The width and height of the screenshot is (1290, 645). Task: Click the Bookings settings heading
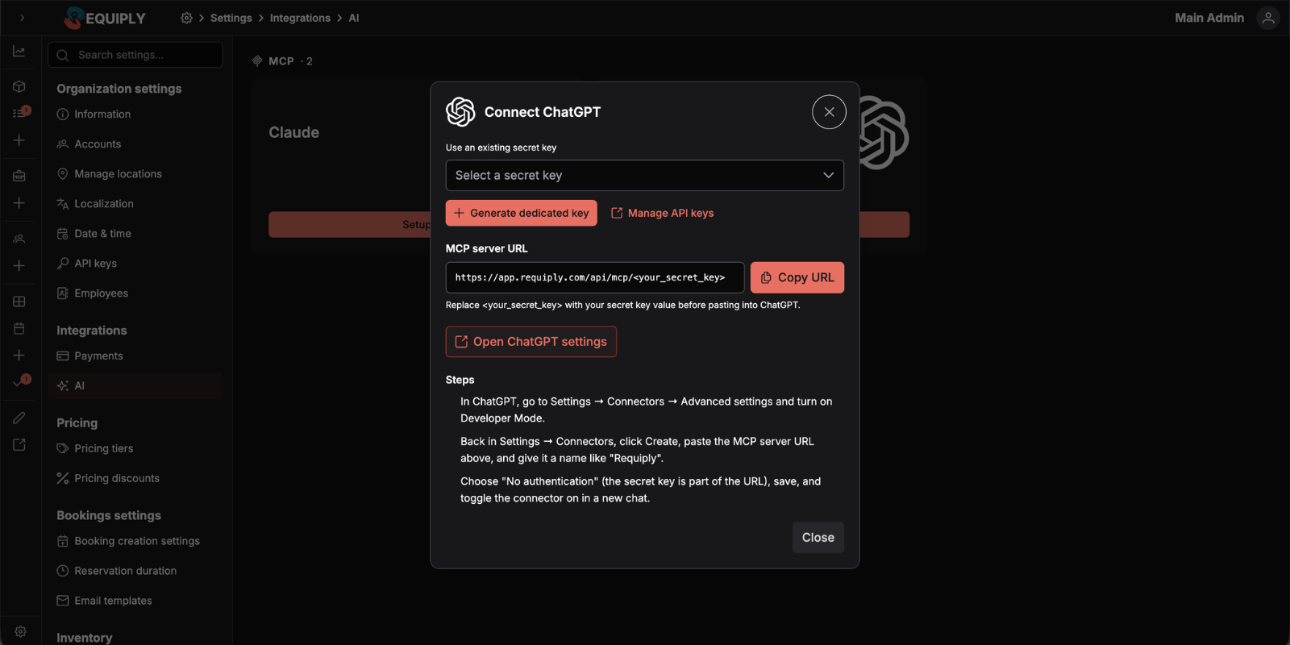[109, 515]
